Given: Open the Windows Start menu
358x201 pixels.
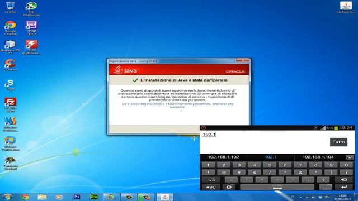Looking at the screenshot, I should pos(7,197).
